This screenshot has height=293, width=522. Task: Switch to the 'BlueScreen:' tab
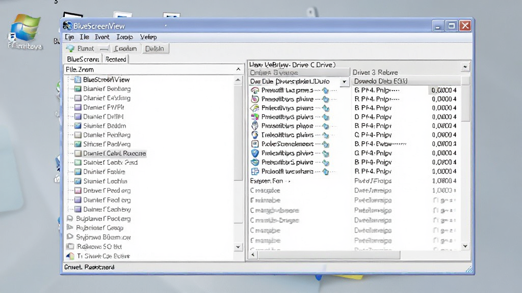click(83, 59)
